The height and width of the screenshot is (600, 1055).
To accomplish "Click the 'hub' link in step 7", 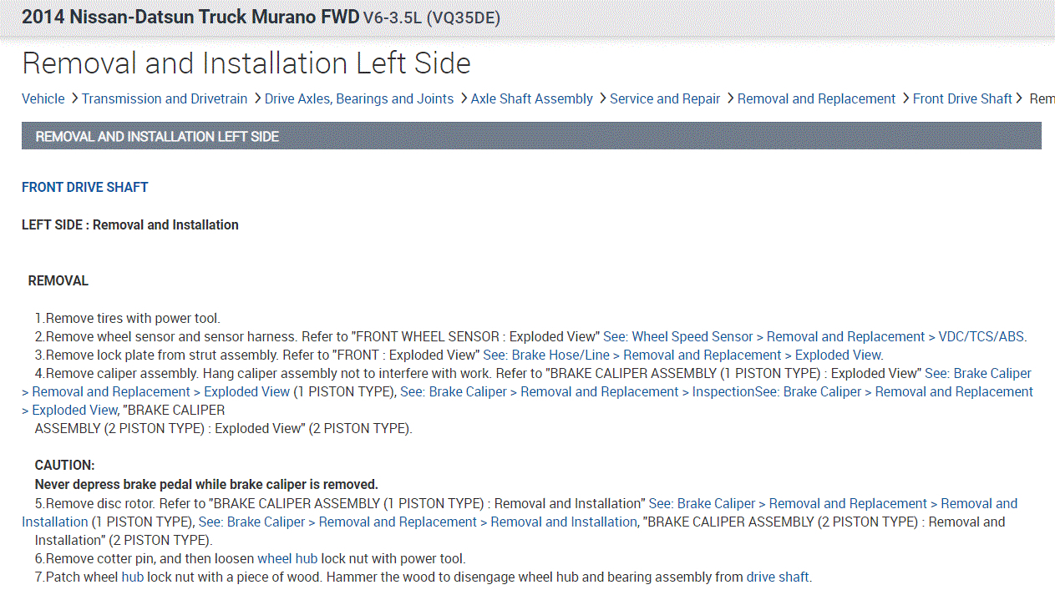I will pyautogui.click(x=133, y=577).
